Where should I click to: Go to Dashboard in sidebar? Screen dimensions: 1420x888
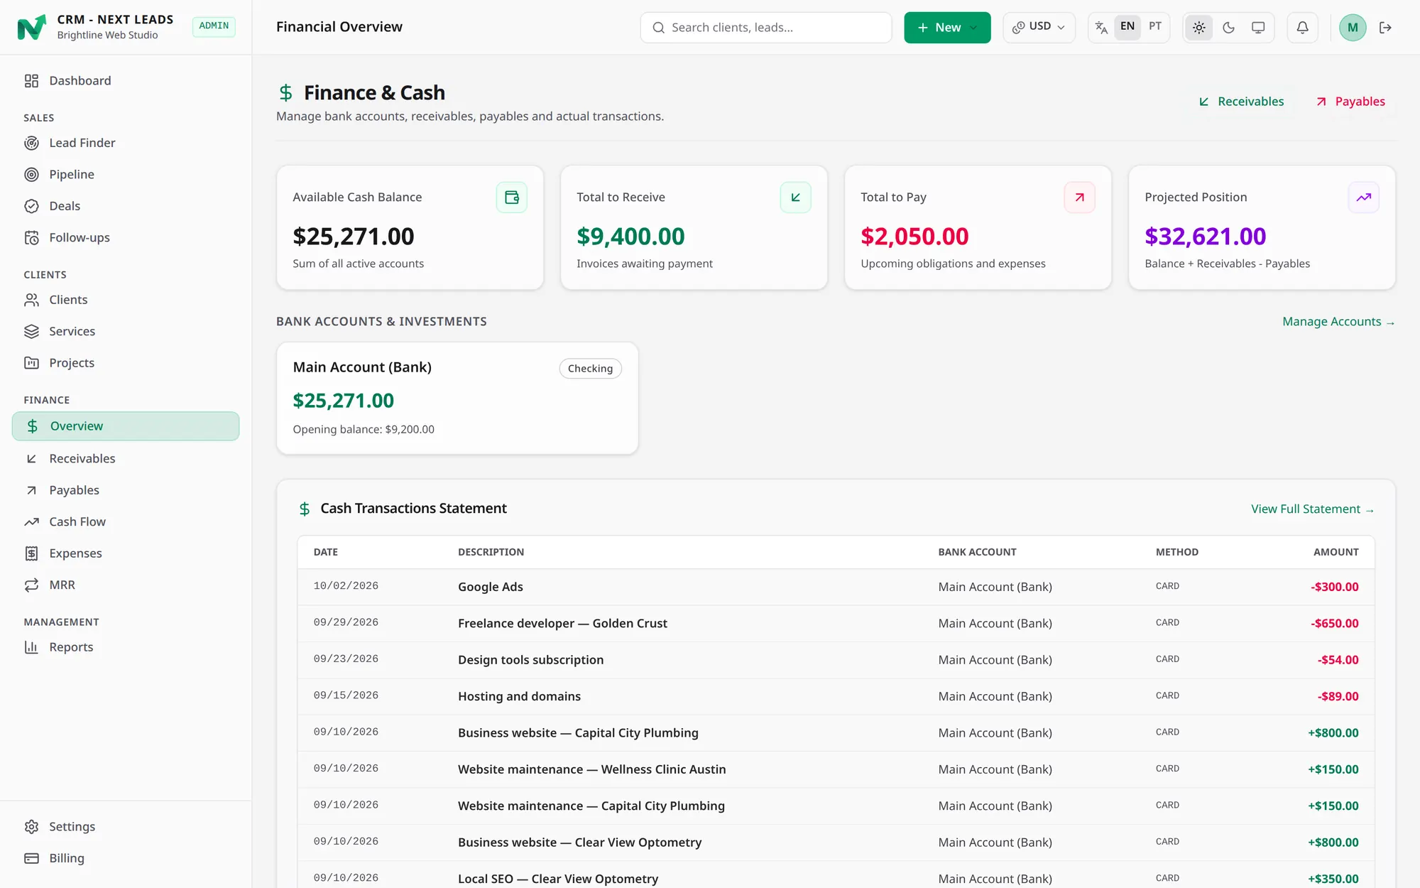(x=126, y=81)
